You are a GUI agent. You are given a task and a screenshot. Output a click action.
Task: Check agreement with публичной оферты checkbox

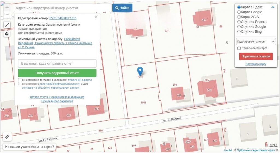[x=20, y=80]
